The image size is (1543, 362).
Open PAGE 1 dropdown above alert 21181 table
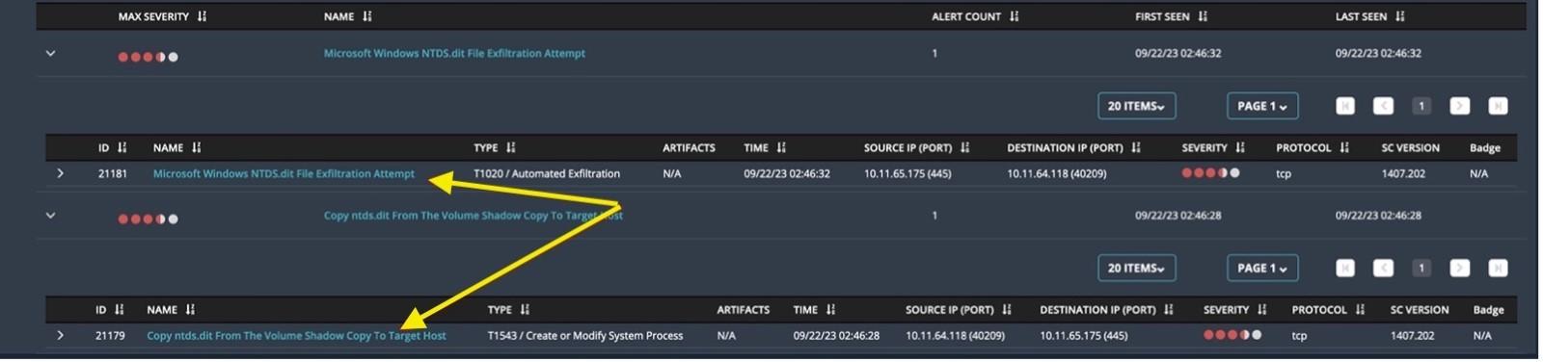[x=1262, y=106]
